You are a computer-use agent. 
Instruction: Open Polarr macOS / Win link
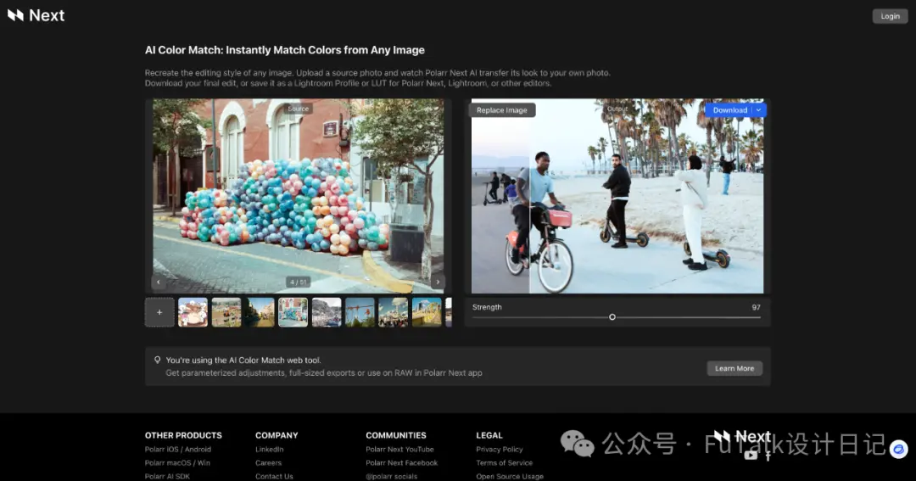[177, 463]
